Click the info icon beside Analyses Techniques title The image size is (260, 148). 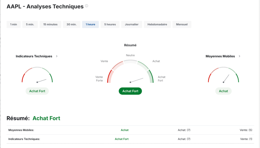(x=87, y=6)
